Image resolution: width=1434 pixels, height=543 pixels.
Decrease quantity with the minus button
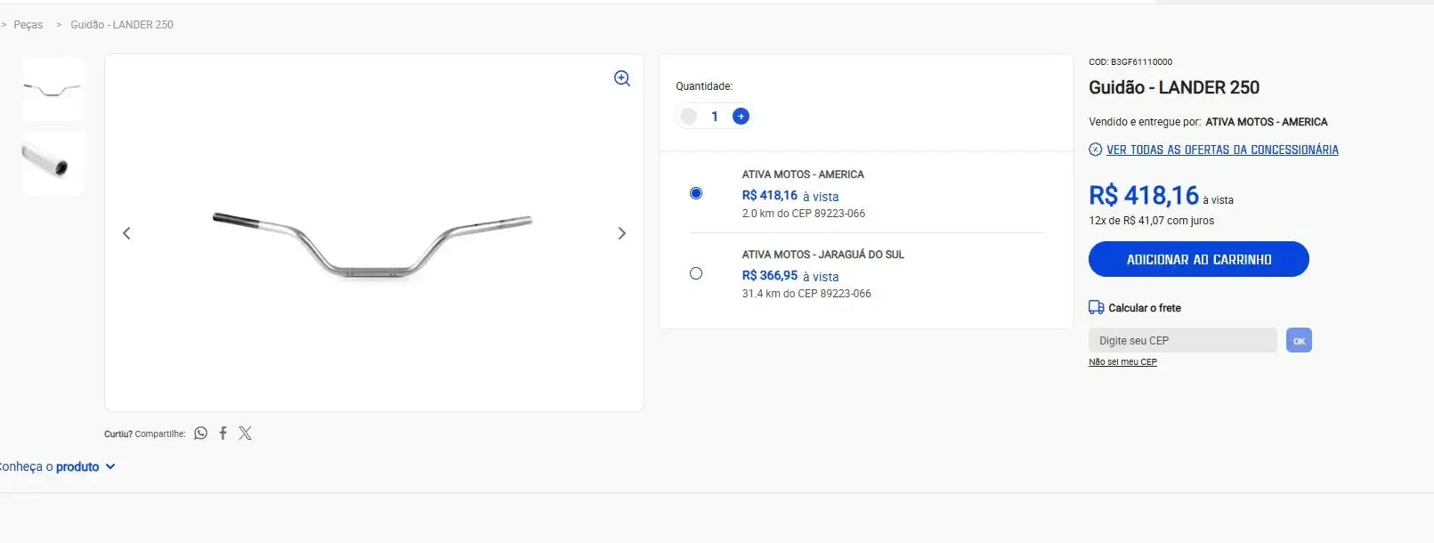click(688, 117)
